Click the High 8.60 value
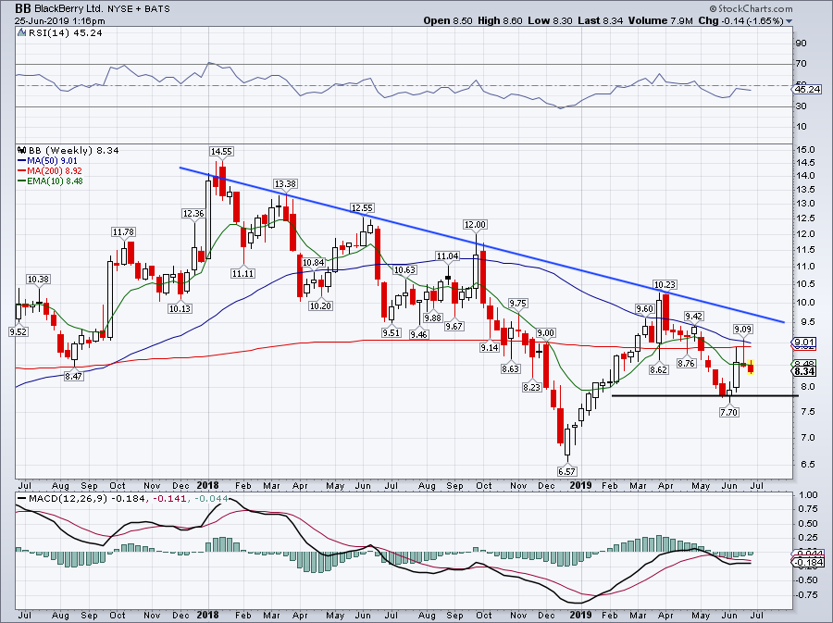 501,20
